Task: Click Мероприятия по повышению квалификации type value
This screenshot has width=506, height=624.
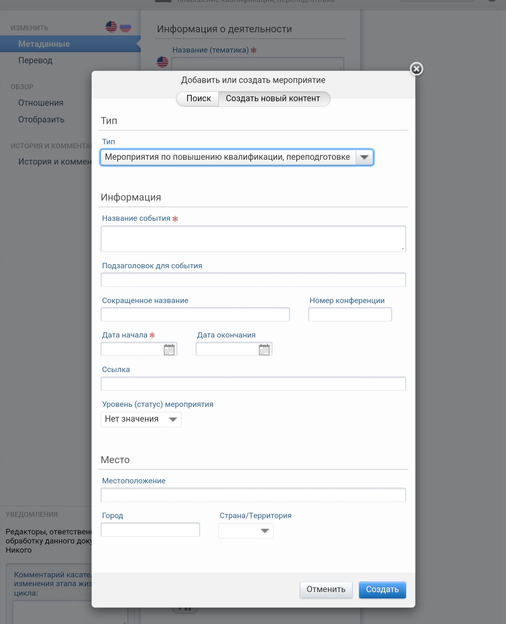Action: (x=227, y=157)
